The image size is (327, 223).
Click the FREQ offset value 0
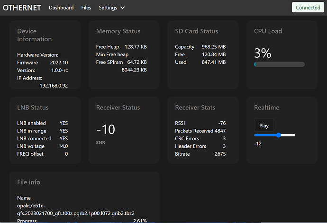point(66,154)
